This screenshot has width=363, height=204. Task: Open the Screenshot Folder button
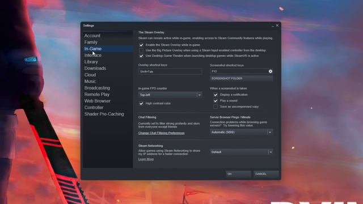click(242, 79)
